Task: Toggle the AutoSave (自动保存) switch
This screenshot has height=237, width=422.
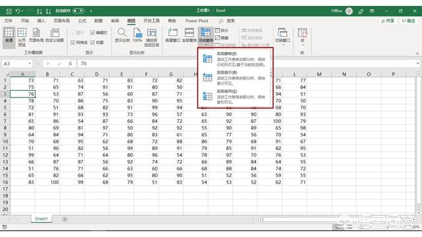Action: point(78,11)
